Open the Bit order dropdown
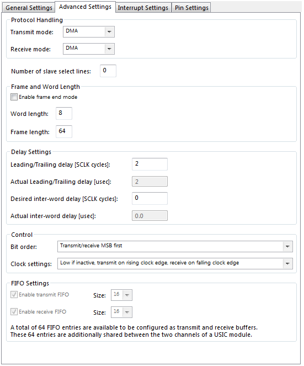304x366 pixels. point(175,247)
